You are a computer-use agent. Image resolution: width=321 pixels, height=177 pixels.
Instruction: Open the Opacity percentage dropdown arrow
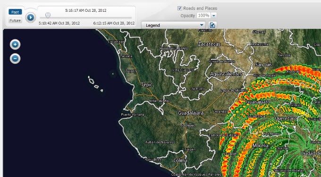coord(213,16)
